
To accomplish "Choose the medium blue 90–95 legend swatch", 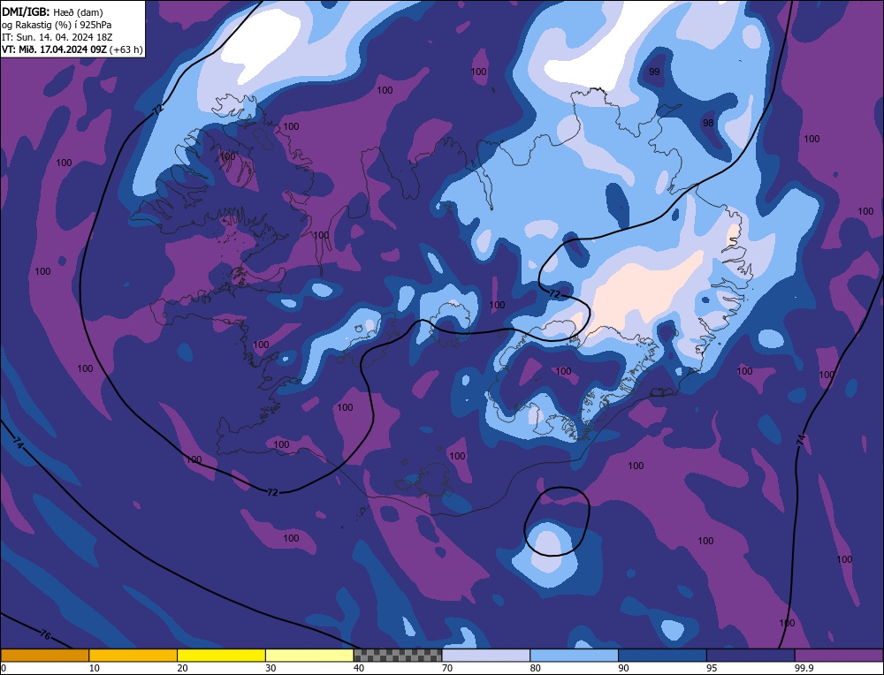I will [662, 656].
